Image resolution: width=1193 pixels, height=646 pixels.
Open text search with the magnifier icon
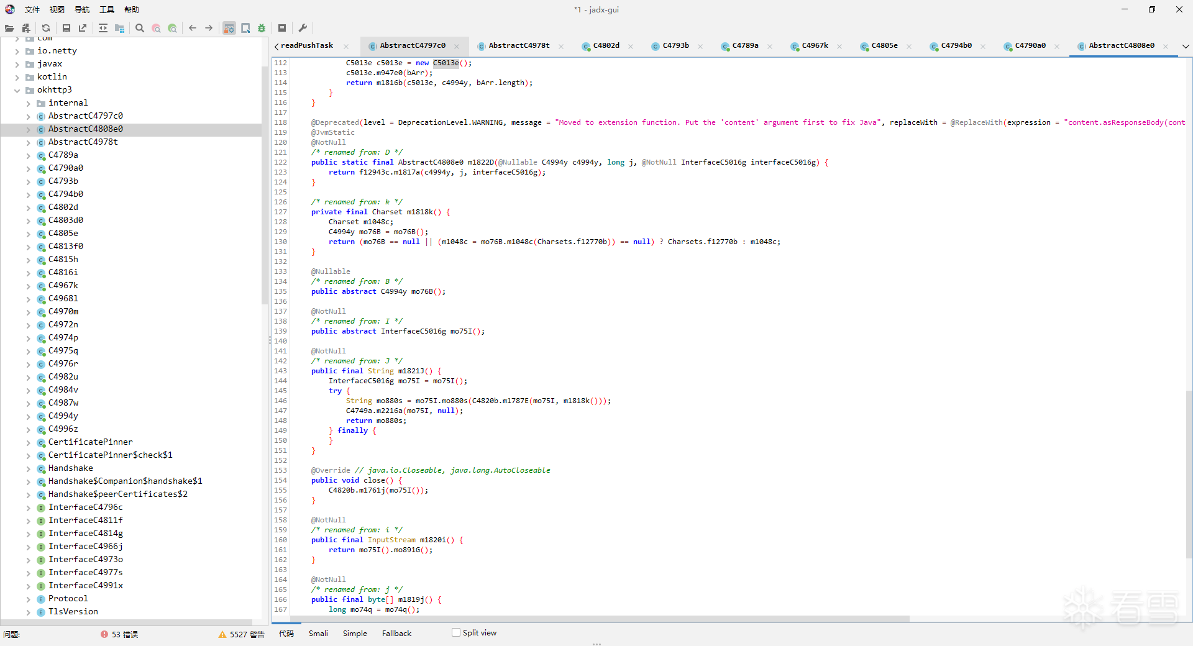tap(140, 28)
